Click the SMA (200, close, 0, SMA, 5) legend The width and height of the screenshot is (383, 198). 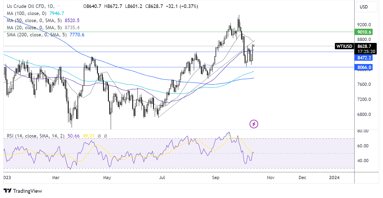point(36,35)
